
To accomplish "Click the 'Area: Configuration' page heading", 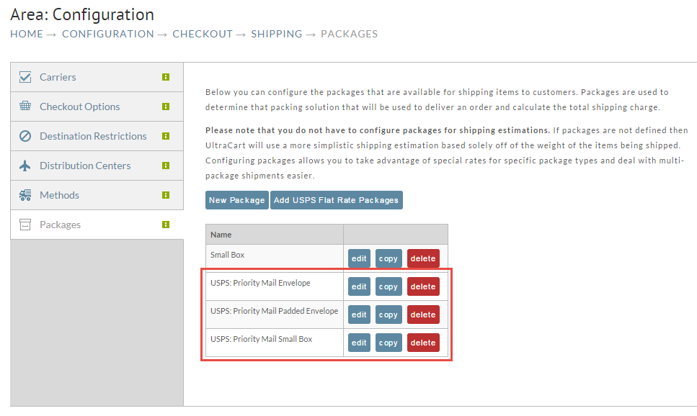I will (x=82, y=14).
